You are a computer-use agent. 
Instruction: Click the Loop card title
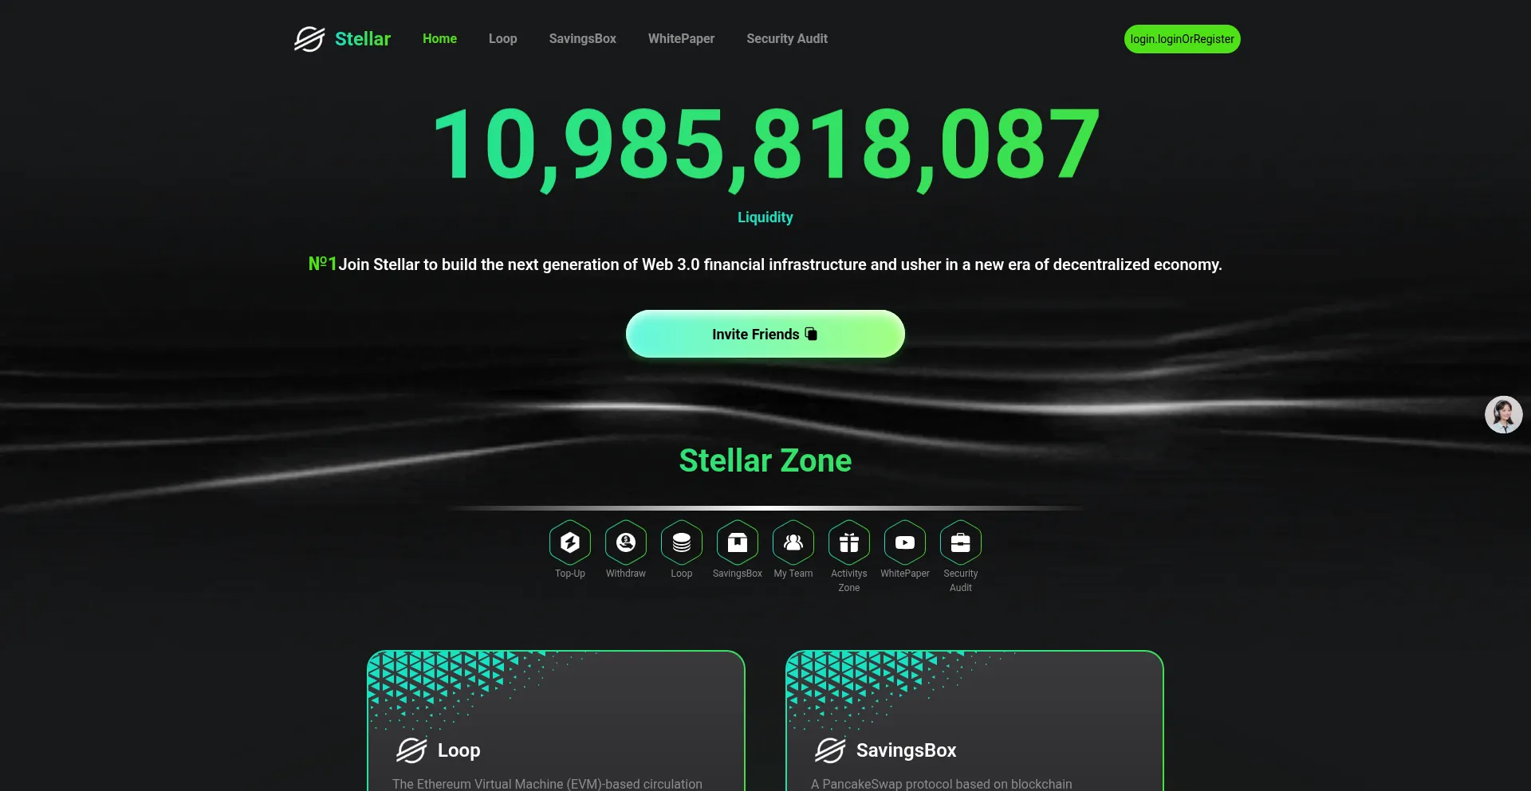459,750
